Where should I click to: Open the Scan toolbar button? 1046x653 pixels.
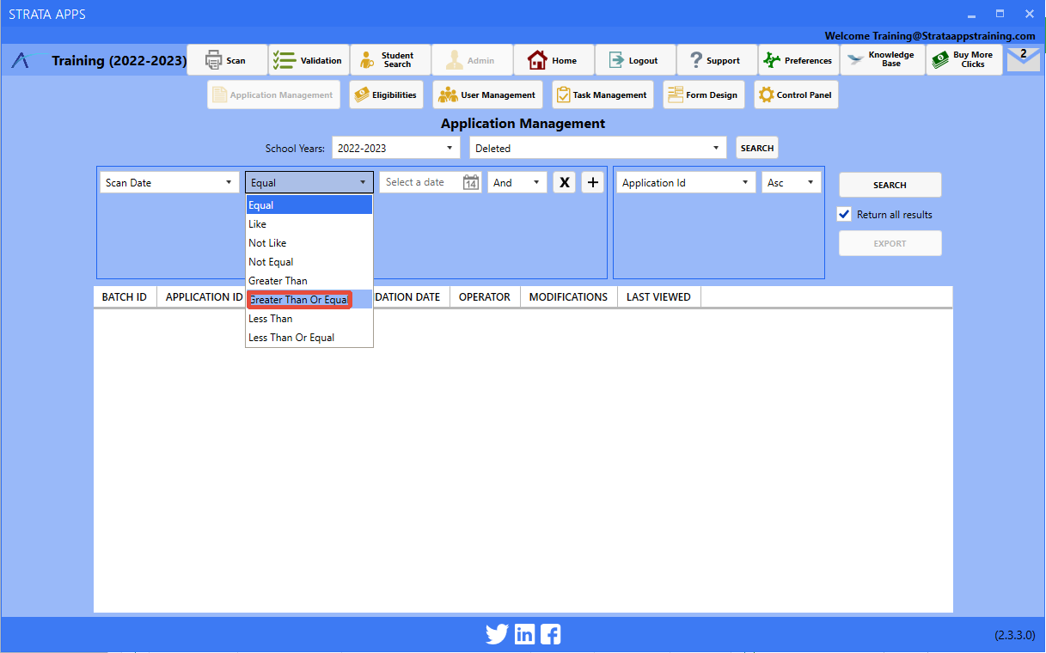point(227,60)
